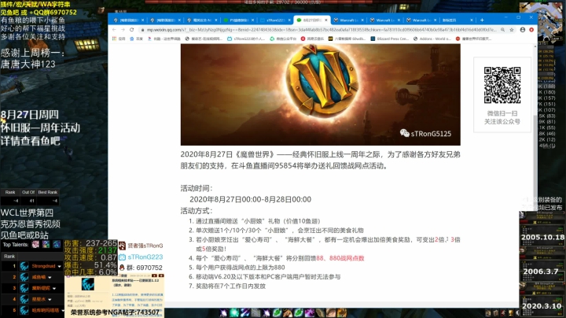Viewport: 566px width, 318px height.
Task: Open the Blizzard Press Center bookmark
Action: [389, 39]
